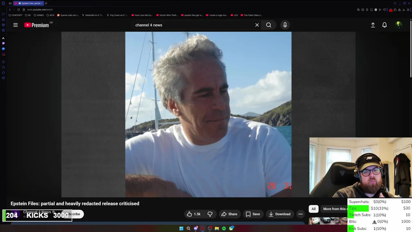Open the YouTube guide hamburger menu
412x232 pixels.
pos(15,25)
